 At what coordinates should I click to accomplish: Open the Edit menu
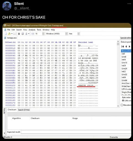[x=13, y=30]
